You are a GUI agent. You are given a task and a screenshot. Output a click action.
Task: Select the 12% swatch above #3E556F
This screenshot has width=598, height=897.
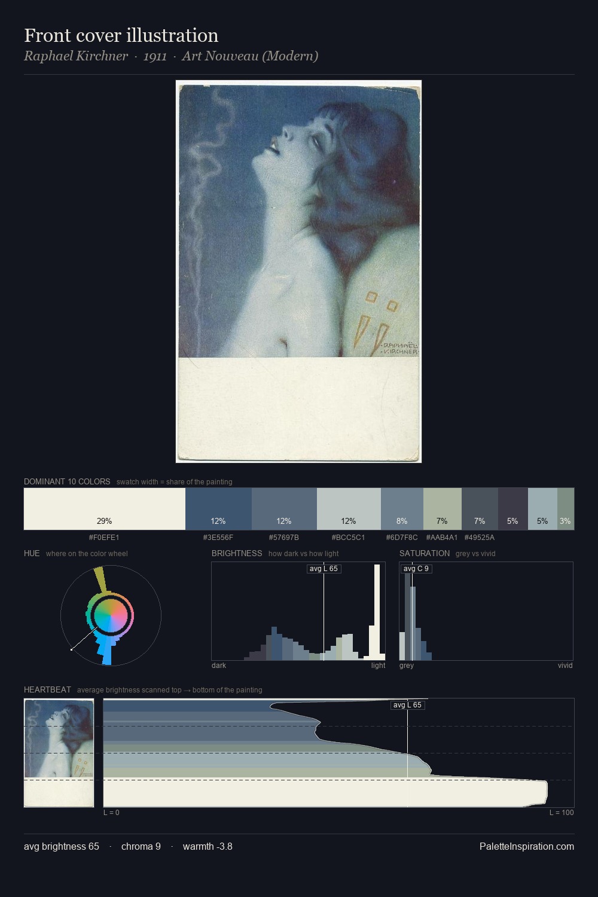pyautogui.click(x=218, y=509)
